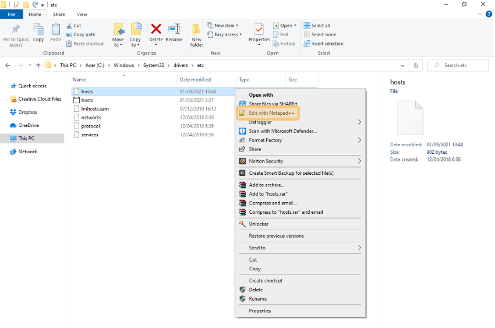The height and width of the screenshot is (328, 495).
Task: Select Network in the sidebar
Action: click(24, 152)
